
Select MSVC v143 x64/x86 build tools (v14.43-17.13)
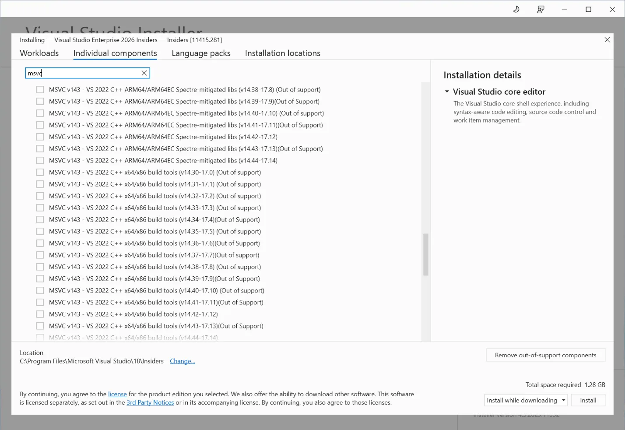pos(40,326)
